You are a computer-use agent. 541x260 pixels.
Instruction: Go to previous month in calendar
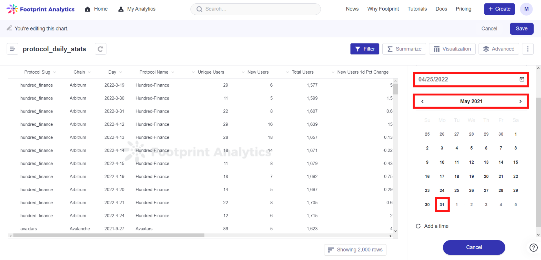tap(422, 101)
